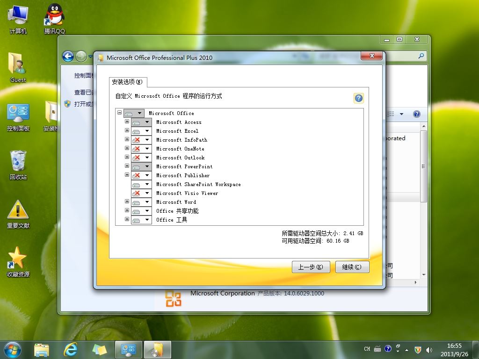Expand the Microsoft PowerPoint tree node
479x359 pixels.
pos(127,165)
